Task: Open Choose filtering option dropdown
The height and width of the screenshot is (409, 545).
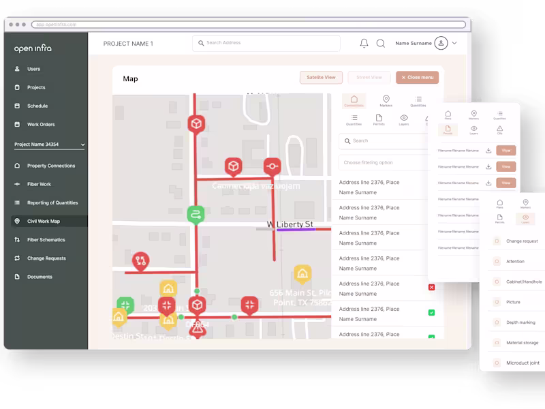Action: click(x=382, y=162)
